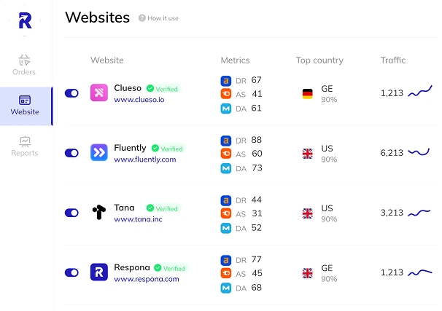Toggle the Respona website switch

click(71, 272)
